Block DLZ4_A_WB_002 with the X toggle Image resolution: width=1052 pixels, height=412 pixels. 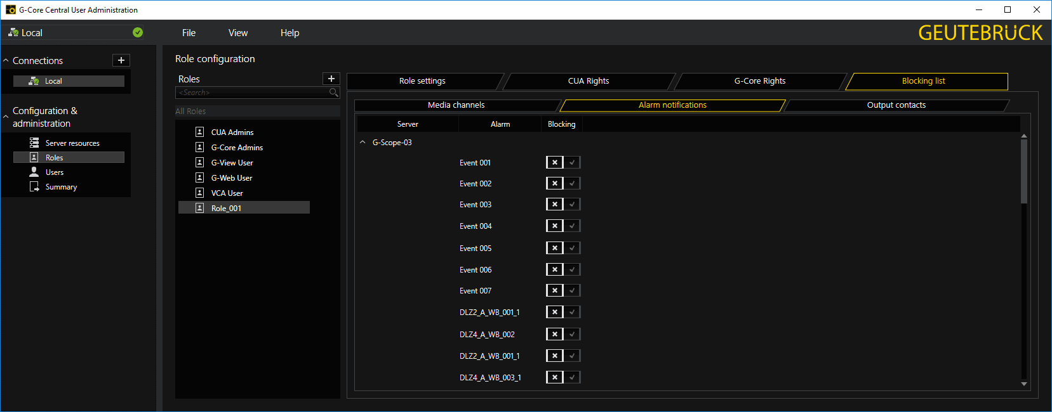click(555, 334)
